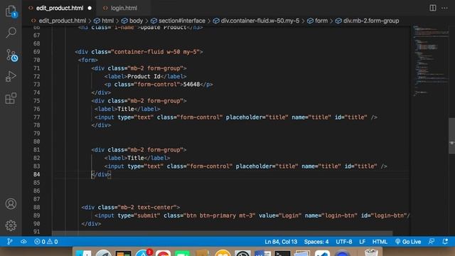Change file encoding via UTF-8
The height and width of the screenshot is (256, 455).
point(344,242)
